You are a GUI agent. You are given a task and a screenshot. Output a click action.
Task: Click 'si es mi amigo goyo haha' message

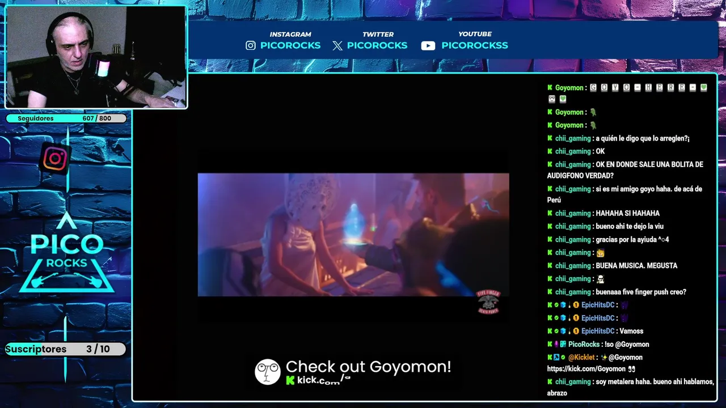coord(625,194)
